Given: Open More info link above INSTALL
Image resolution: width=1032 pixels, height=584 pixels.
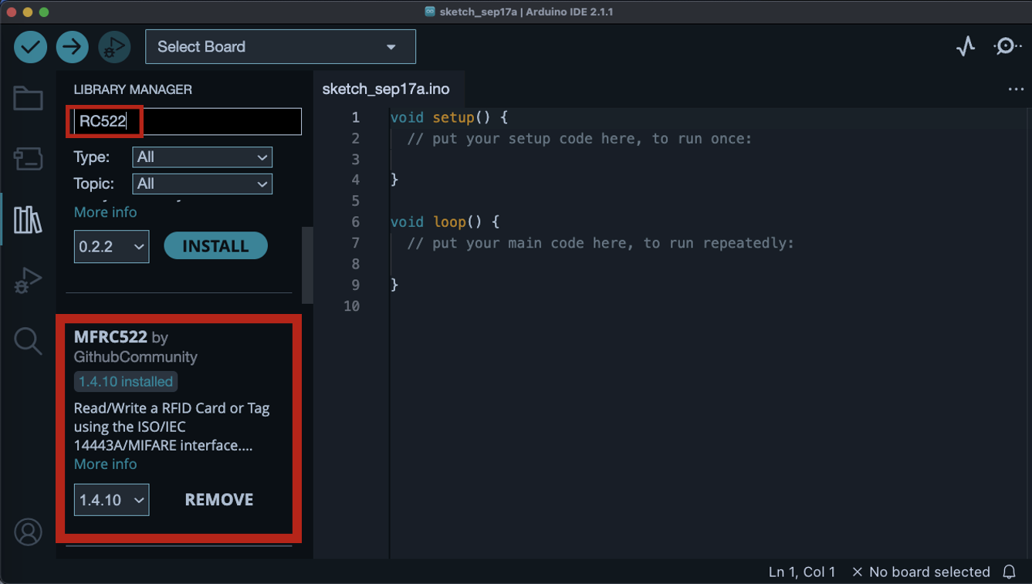Looking at the screenshot, I should point(105,212).
